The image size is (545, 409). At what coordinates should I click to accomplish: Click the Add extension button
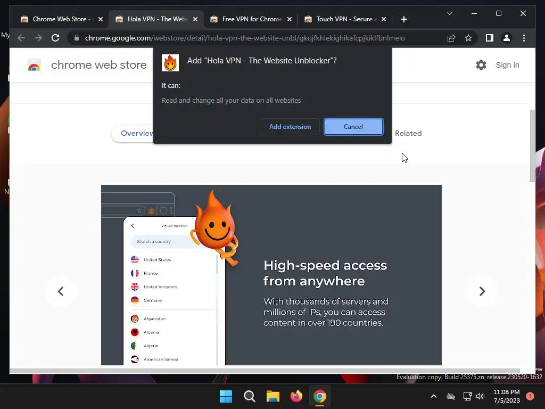coord(290,127)
